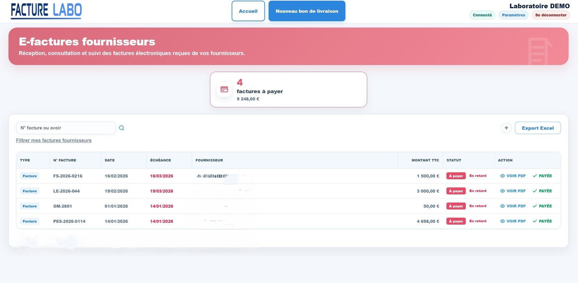The height and width of the screenshot is (283, 578).
Task: Click Se déconnecter
Action: (551, 15)
